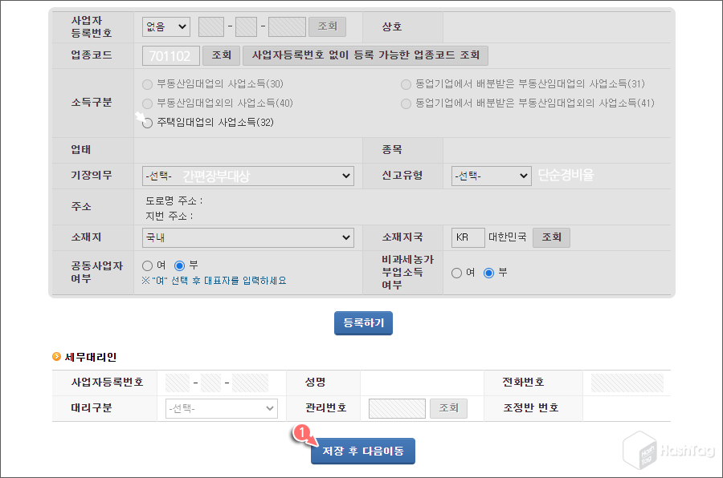Screen dimensions: 723x478
Task: Click 조회 beside the 관리번호 field
Action: tap(448, 408)
